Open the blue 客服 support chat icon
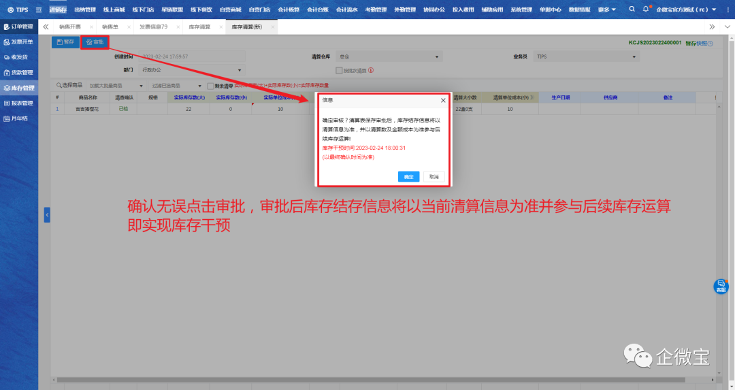Viewport: 735px width, 390px height. 720,287
